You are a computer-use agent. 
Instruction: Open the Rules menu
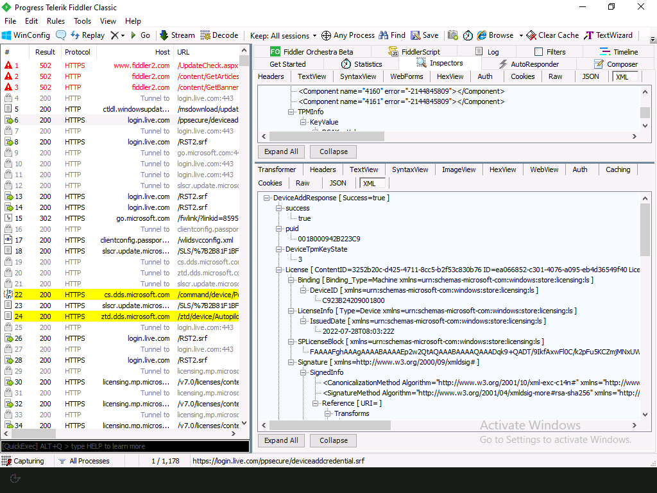56,21
